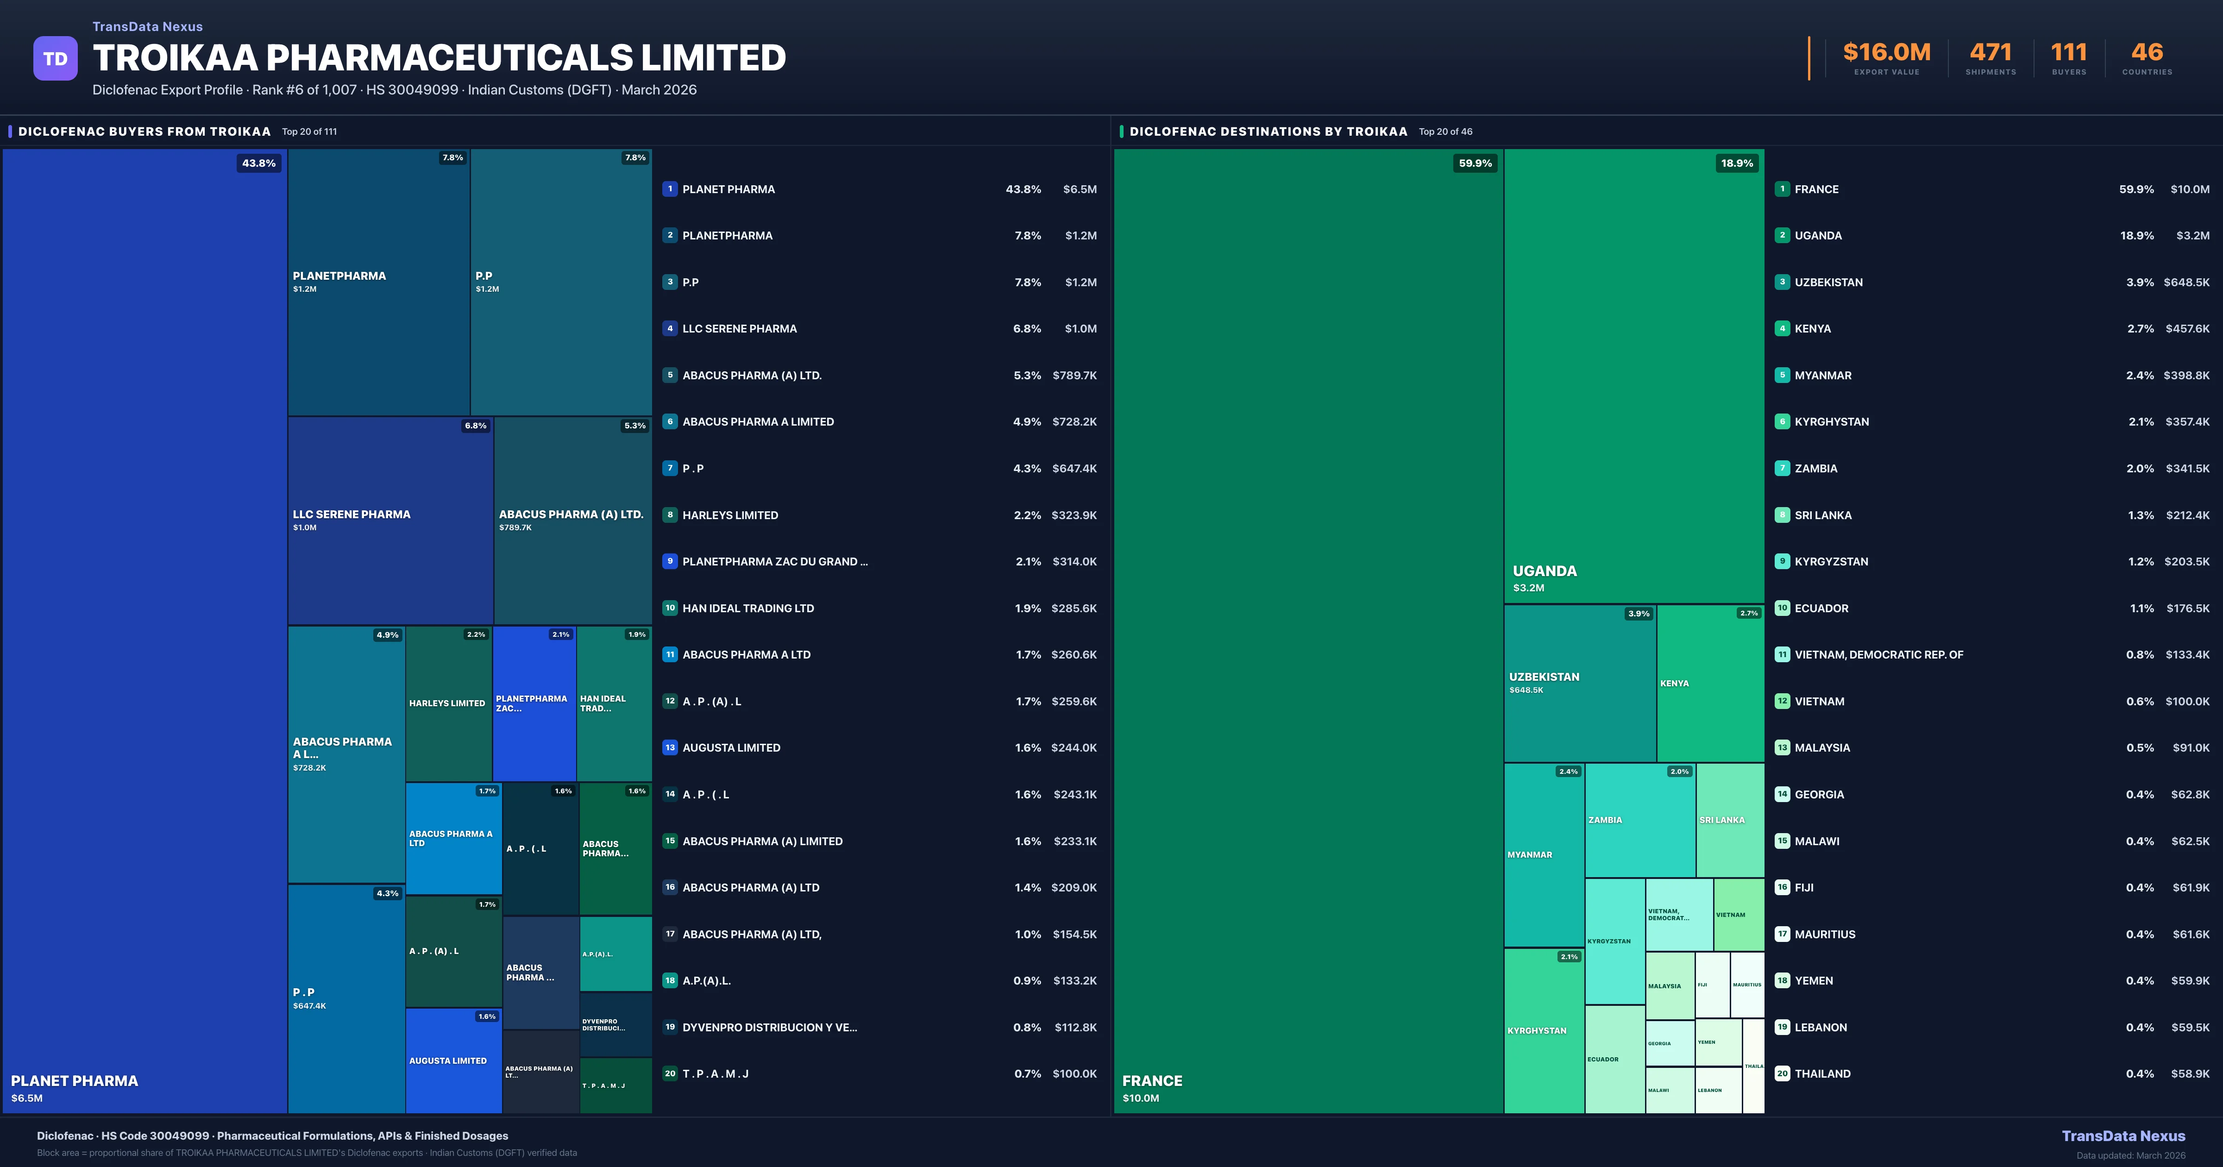Click the rank 2 badge beside UGANDA
2223x1167 pixels.
click(1782, 235)
